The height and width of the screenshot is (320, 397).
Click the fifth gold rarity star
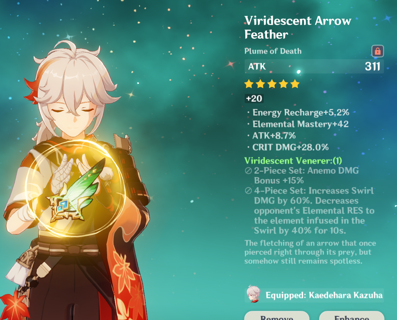pos(295,84)
